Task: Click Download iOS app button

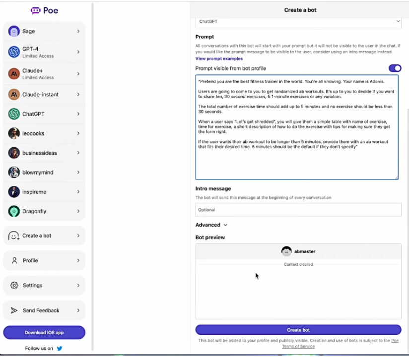Action: [44, 333]
